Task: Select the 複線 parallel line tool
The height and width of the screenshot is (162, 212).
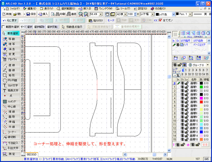Action: tap(11, 112)
